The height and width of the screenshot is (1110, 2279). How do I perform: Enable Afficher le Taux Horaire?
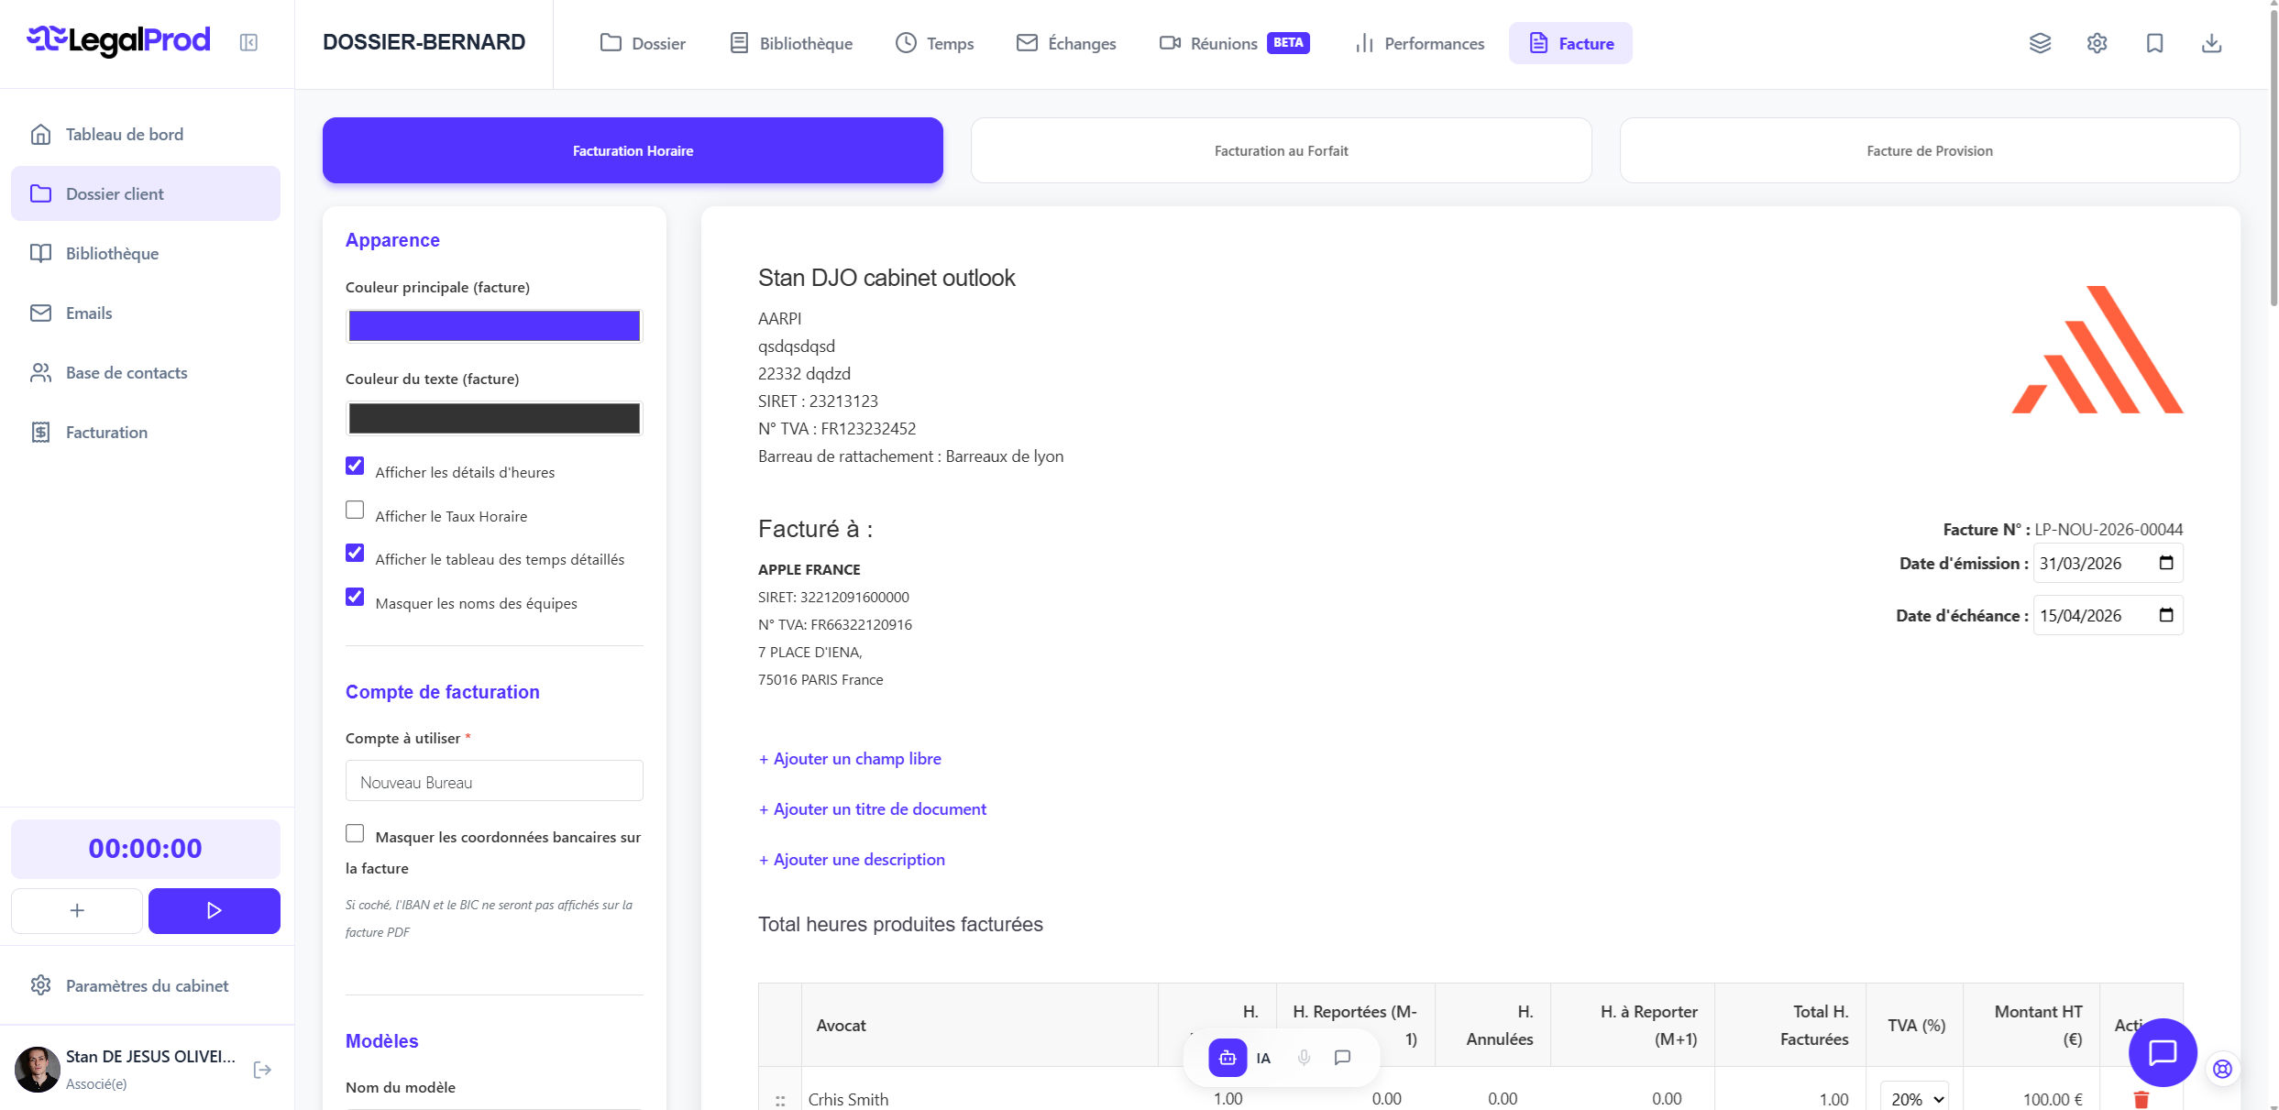tap(355, 510)
